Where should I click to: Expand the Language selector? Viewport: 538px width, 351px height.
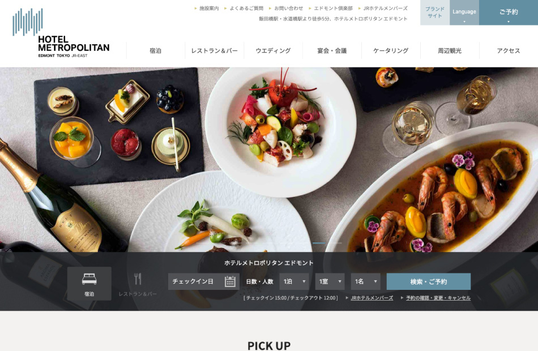coord(464,12)
